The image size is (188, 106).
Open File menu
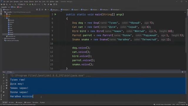tap(4, 1)
